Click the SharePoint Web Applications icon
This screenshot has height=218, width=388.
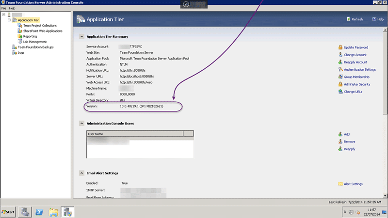(20, 31)
